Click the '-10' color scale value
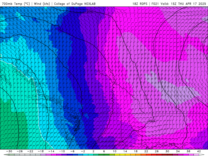Image resolution: width=208 pixels, height=156 pixels. click(x=62, y=151)
